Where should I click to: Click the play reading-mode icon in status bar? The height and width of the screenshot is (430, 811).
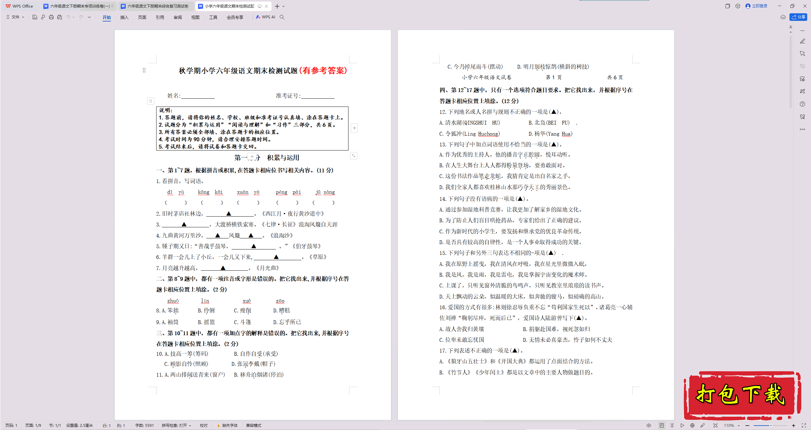682,426
